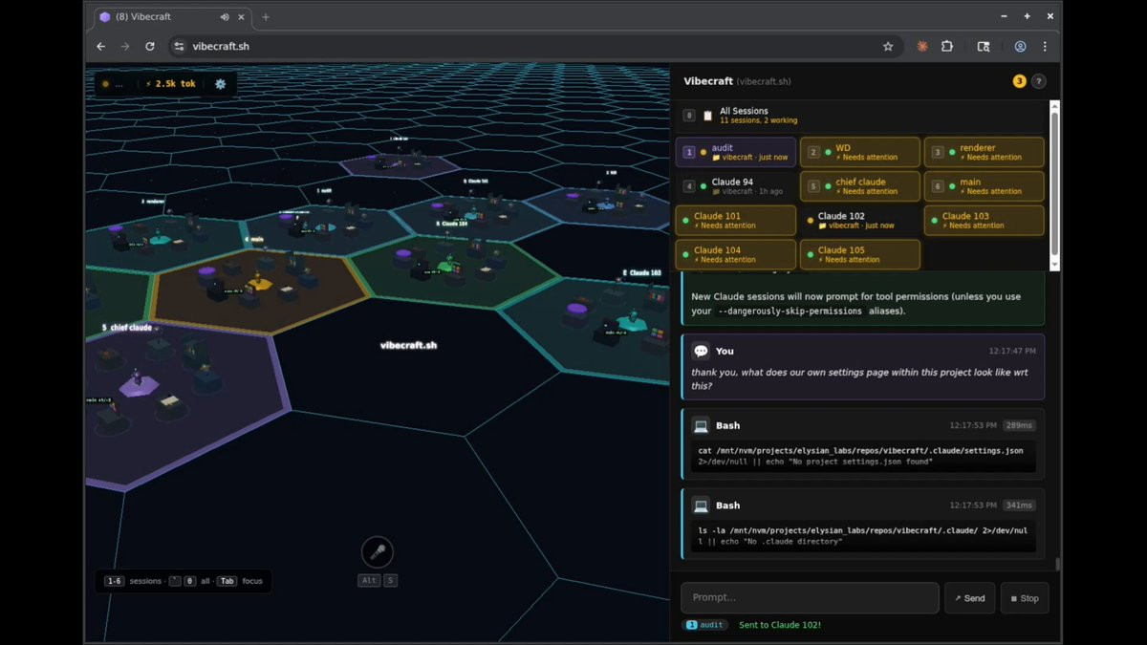
Task: Switch to the Claude 101 session
Action: [735, 221]
